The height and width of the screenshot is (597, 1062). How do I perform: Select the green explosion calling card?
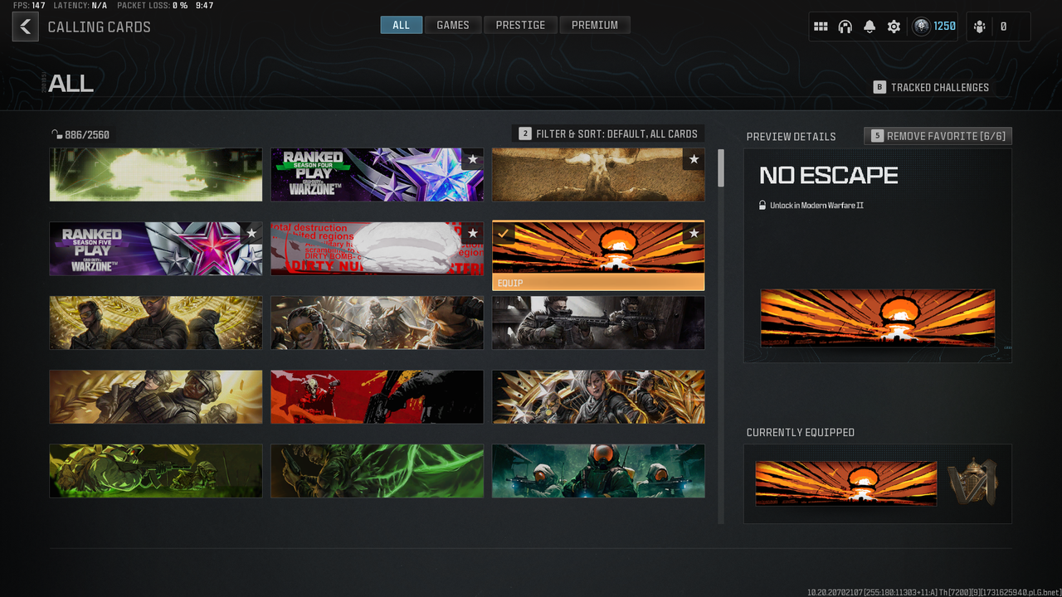pos(156,175)
